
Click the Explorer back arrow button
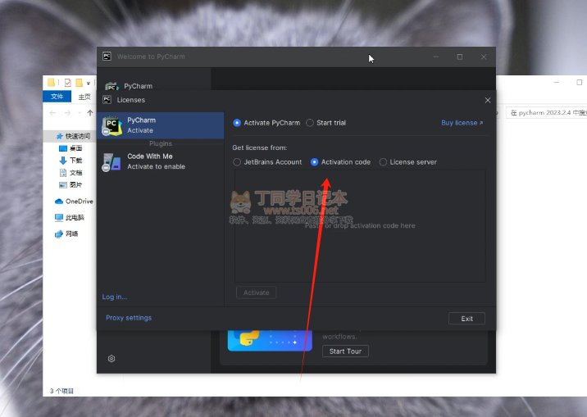click(52, 112)
